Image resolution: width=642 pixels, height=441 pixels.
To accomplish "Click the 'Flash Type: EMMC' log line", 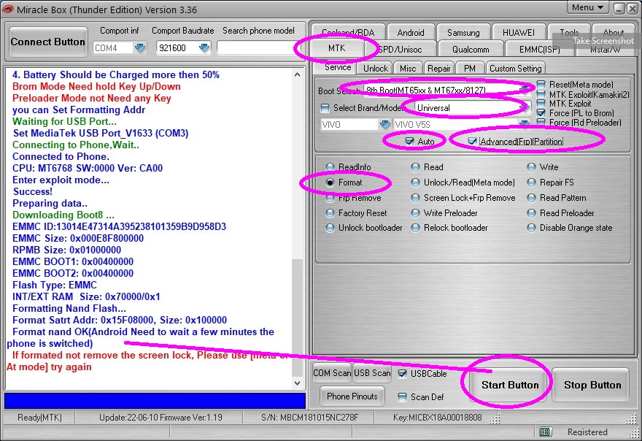I will tap(55, 285).
